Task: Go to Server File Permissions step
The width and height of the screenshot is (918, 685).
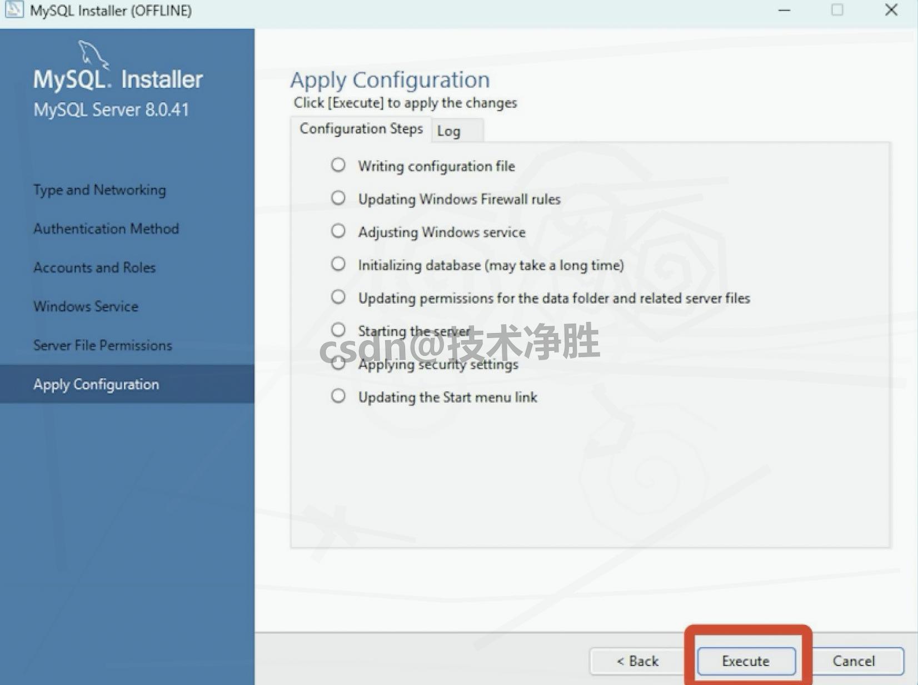Action: 103,345
